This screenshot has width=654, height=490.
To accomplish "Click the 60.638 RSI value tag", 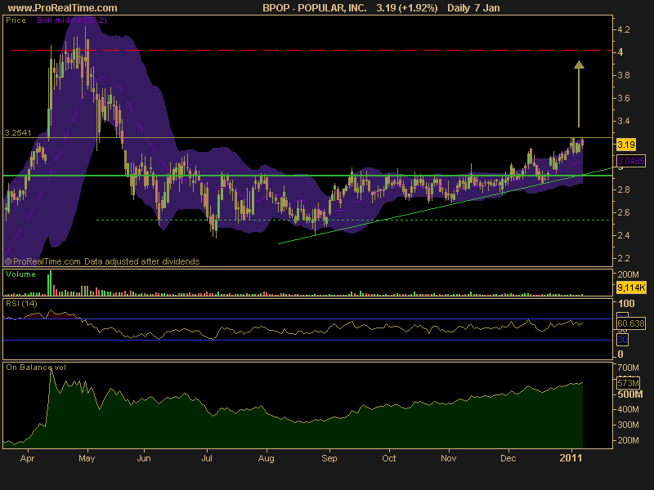I will [630, 323].
